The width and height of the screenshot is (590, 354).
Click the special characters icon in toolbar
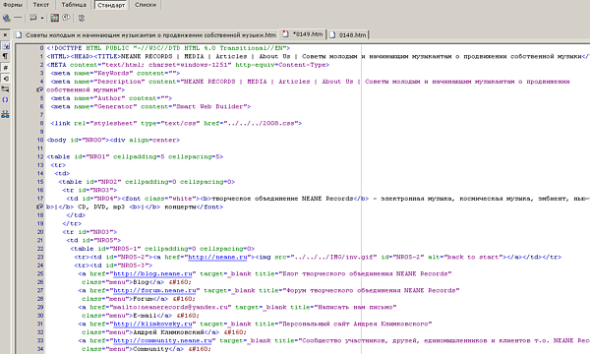click(x=82, y=18)
